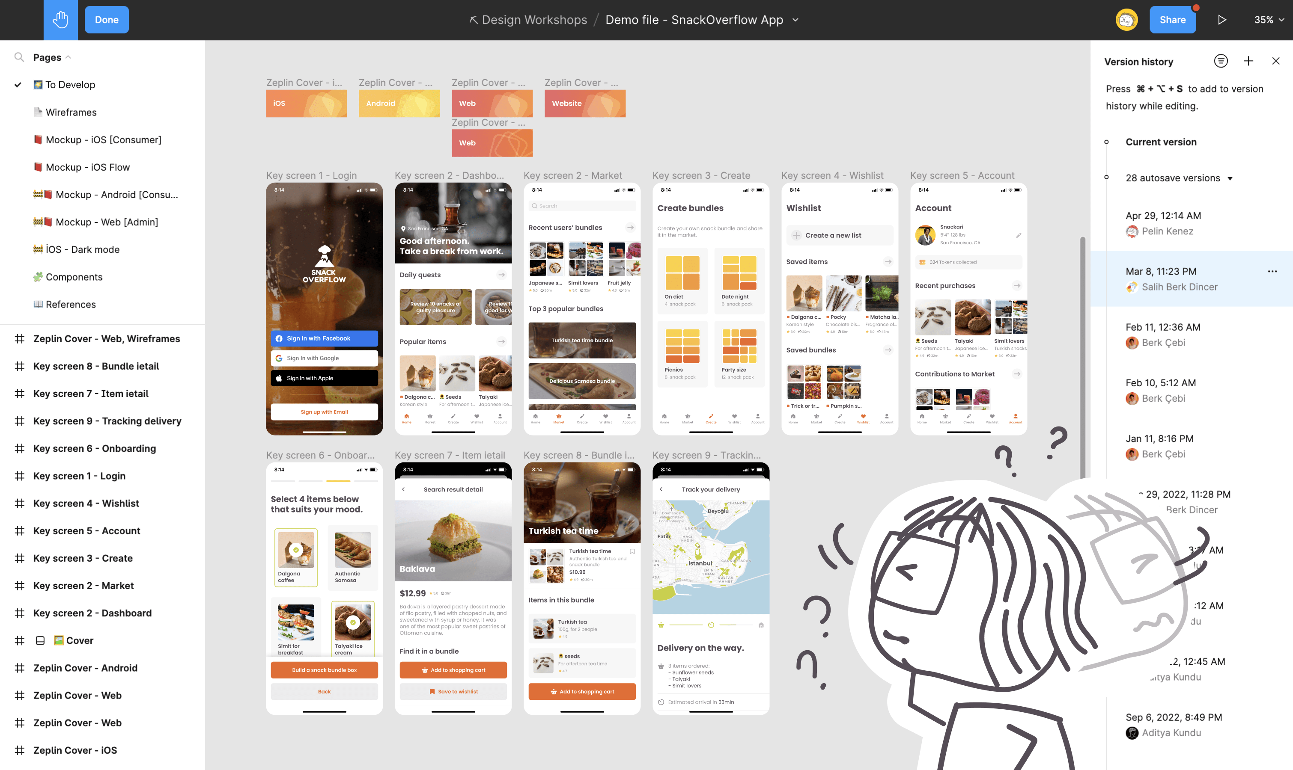Select the Components page
Screen dimensions: 1293x770
coord(74,277)
